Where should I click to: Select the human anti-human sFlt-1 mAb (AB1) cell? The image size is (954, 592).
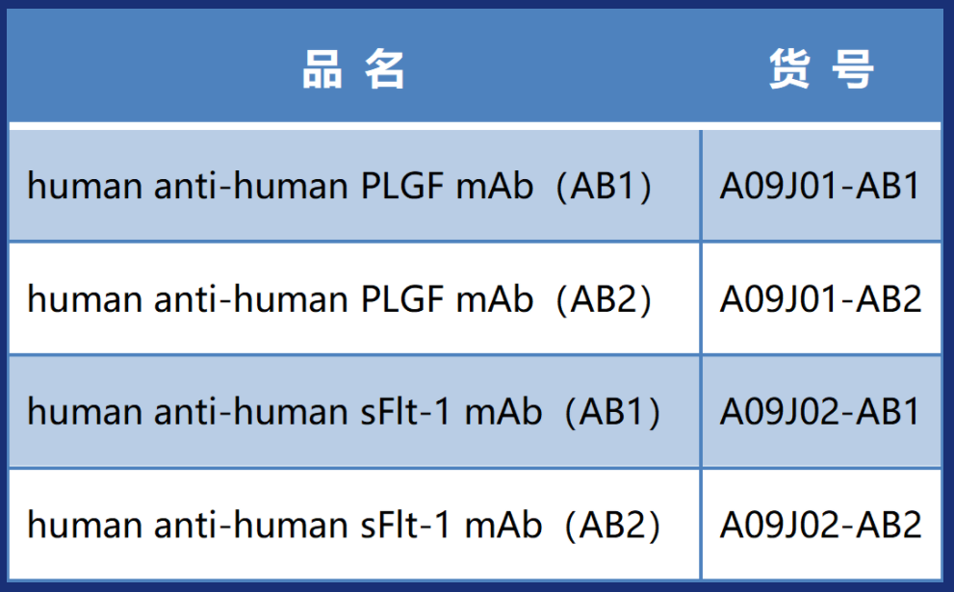coord(344,412)
